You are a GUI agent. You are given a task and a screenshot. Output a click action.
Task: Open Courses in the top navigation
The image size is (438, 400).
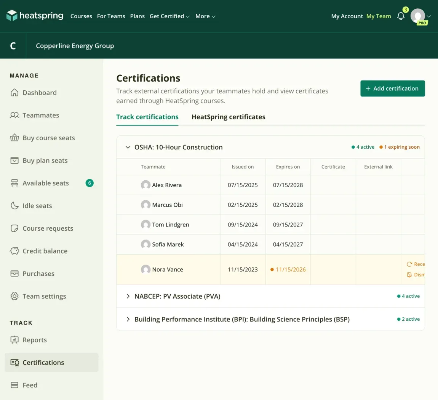pos(81,16)
